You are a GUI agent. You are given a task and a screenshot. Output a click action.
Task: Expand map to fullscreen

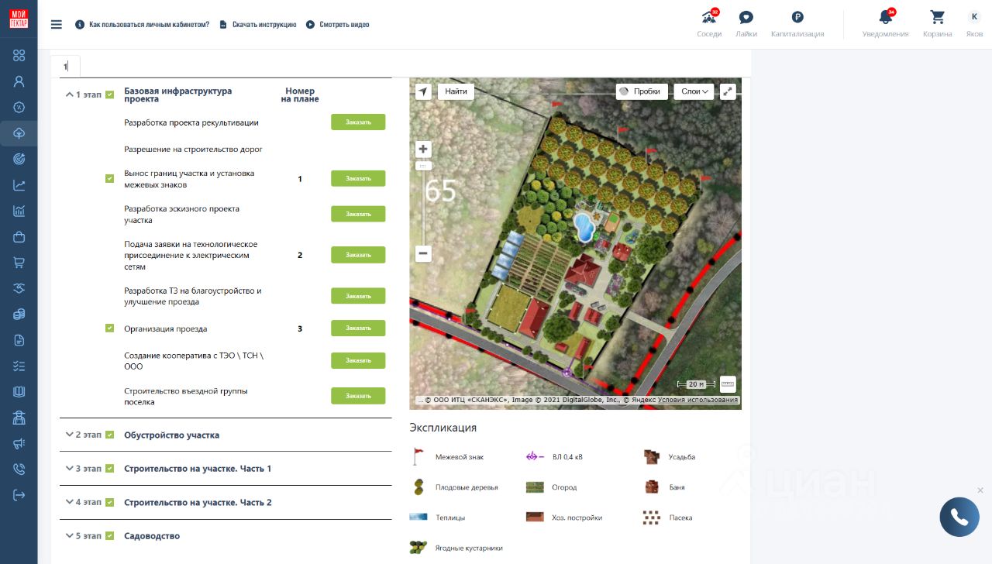[x=728, y=91]
